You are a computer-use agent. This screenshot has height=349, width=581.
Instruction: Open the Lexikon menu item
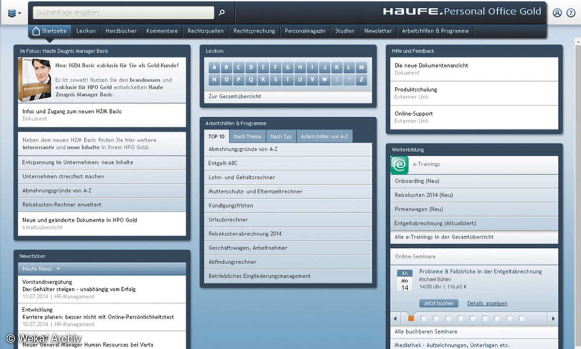coord(86,31)
